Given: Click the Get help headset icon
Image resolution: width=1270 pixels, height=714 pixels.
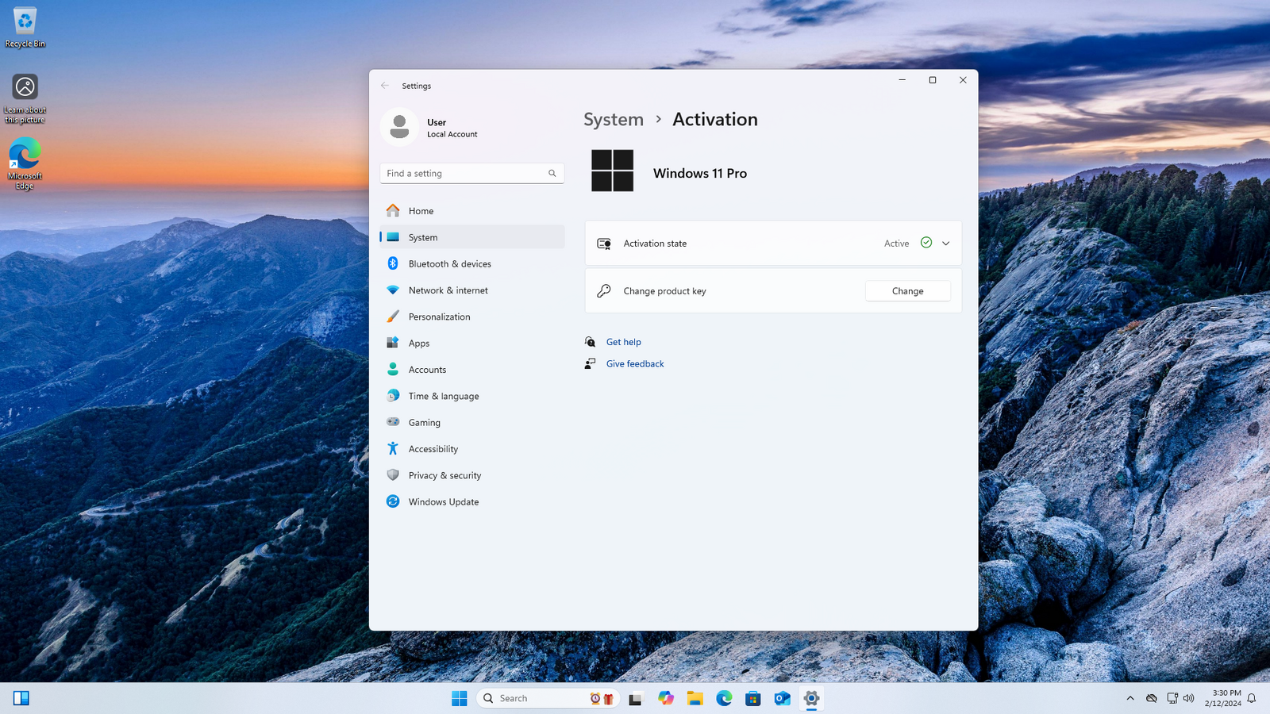Looking at the screenshot, I should pos(590,342).
